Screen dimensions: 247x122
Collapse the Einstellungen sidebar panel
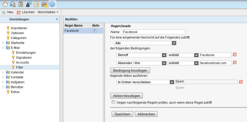[57, 19]
